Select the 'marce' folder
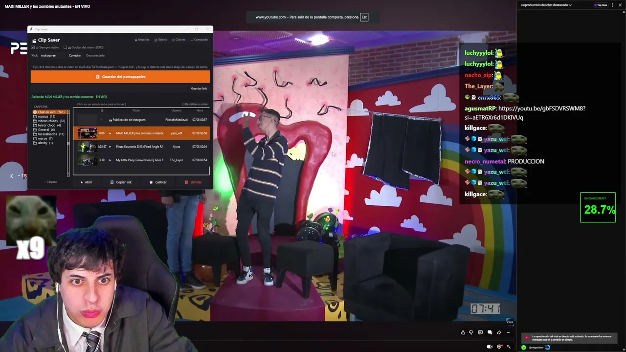Screen dimensions: 626x352 click(43, 138)
